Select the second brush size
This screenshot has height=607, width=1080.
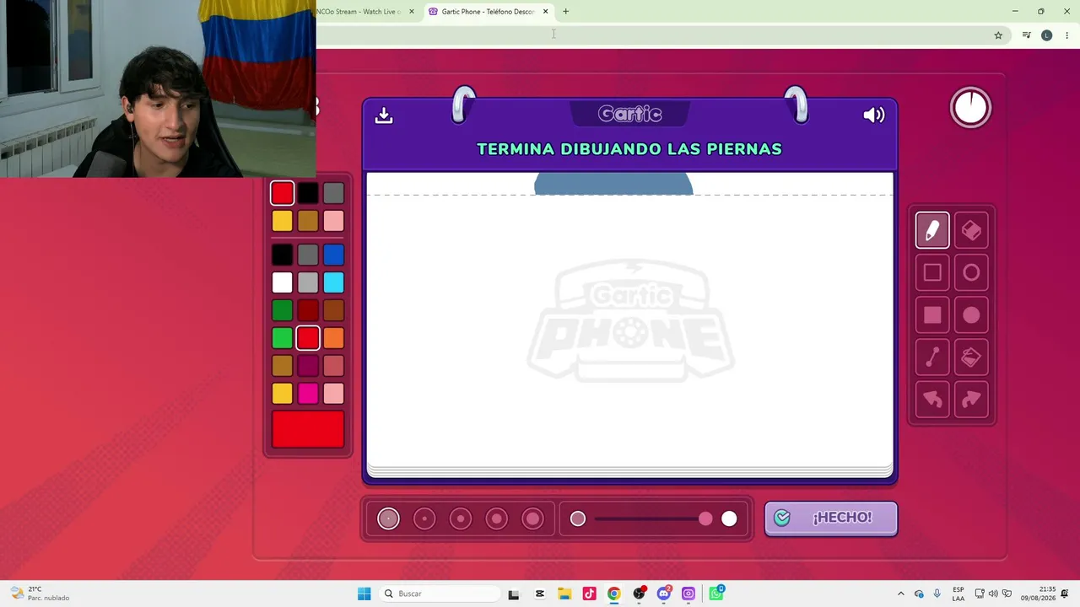424,518
